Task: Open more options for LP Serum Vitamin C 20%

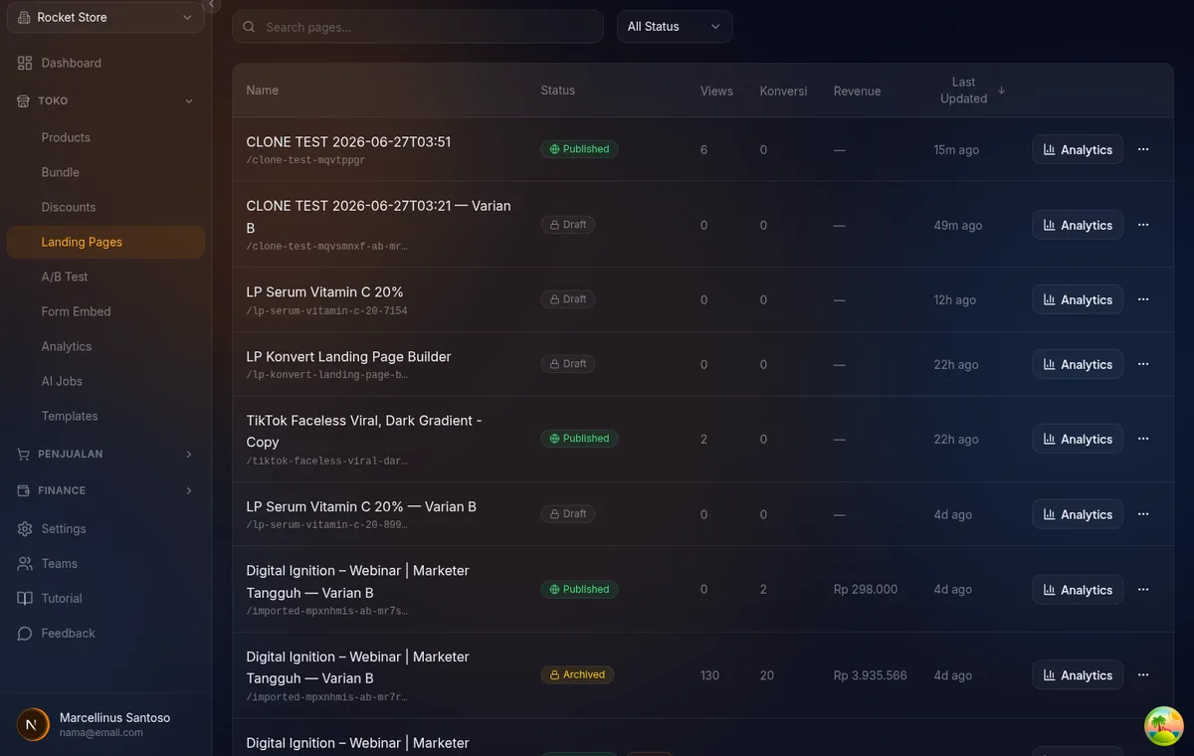Action: coord(1143,299)
